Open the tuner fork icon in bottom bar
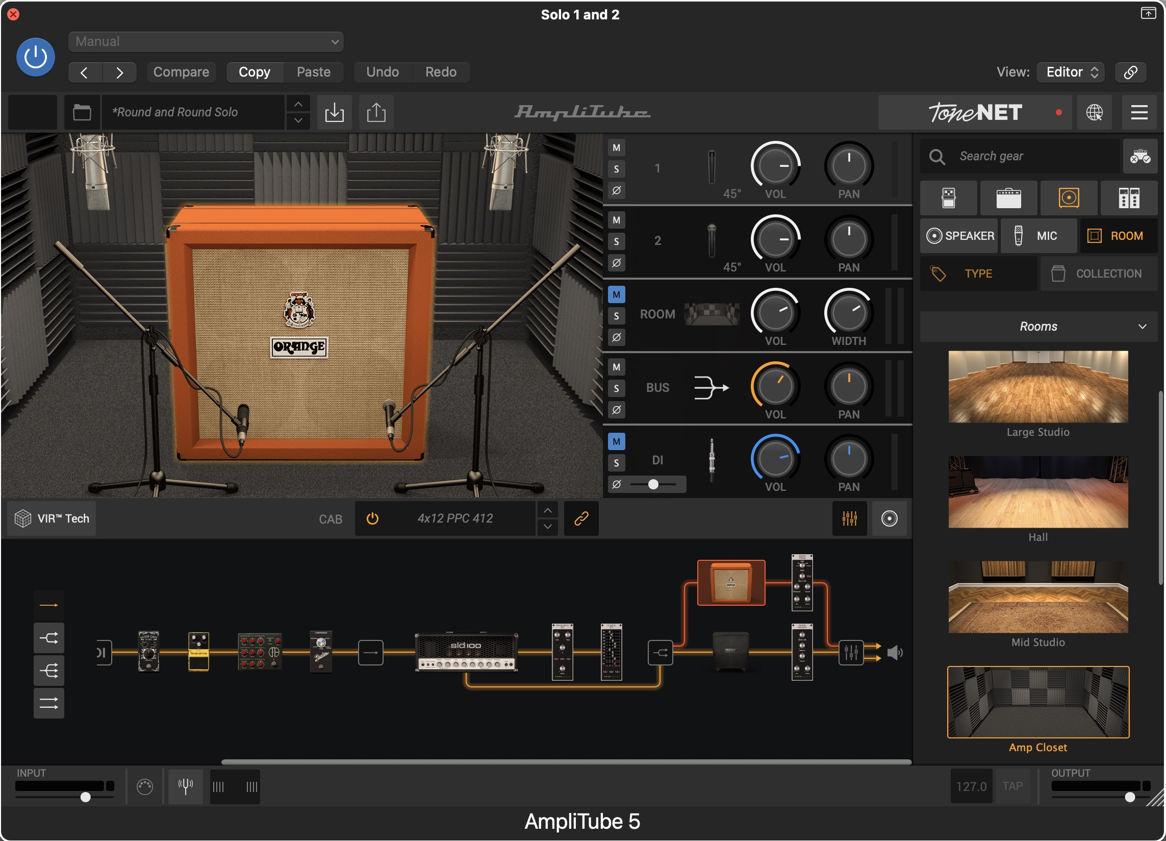 [x=185, y=786]
